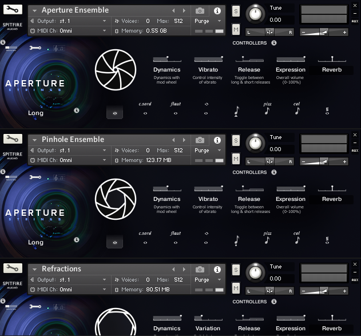
Task: Click Refractions camera snapshot icon
Action: (200, 270)
